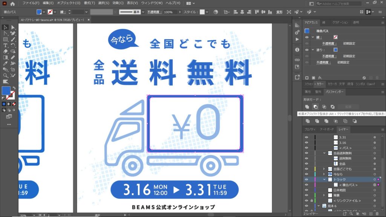The image size is (386, 217).
Task: Click the Adobe help search field
Action: coord(339,3)
